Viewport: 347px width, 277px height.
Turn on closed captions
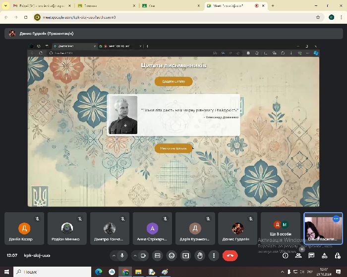158,256
